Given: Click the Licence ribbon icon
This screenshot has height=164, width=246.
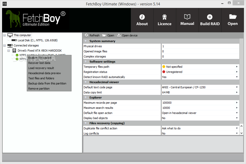Looking at the screenshot, I should tap(164, 17).
